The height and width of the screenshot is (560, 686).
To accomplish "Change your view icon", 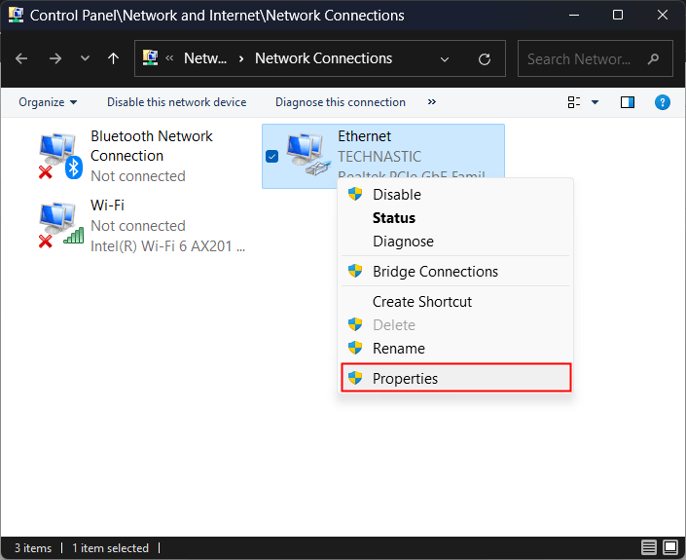I will [x=573, y=102].
